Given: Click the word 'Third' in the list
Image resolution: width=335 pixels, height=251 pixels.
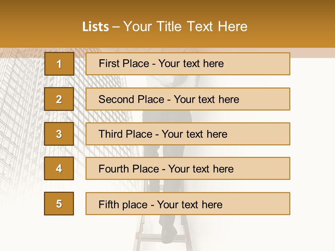Looking at the screenshot, I should pyautogui.click(x=111, y=134).
